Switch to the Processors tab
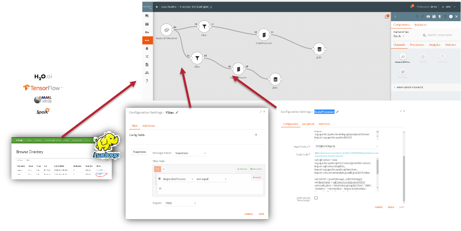This screenshot has height=231, width=461. pyautogui.click(x=417, y=45)
